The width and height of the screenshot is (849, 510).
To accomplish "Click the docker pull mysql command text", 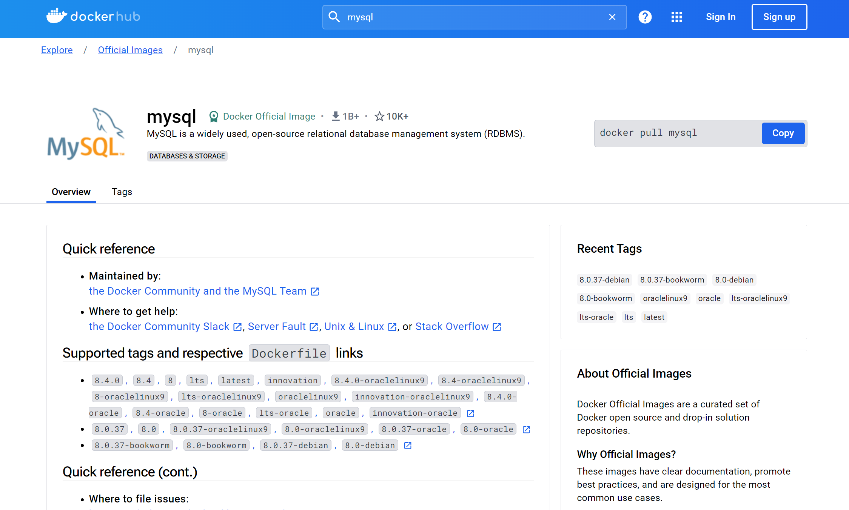I will (x=648, y=133).
